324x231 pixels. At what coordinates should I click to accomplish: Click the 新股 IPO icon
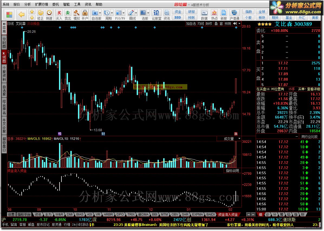pyautogui.click(x=224, y=13)
